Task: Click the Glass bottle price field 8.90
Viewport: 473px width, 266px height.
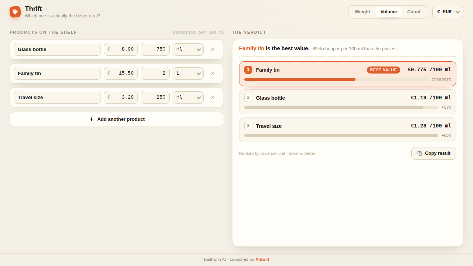Action: click(x=121, y=49)
